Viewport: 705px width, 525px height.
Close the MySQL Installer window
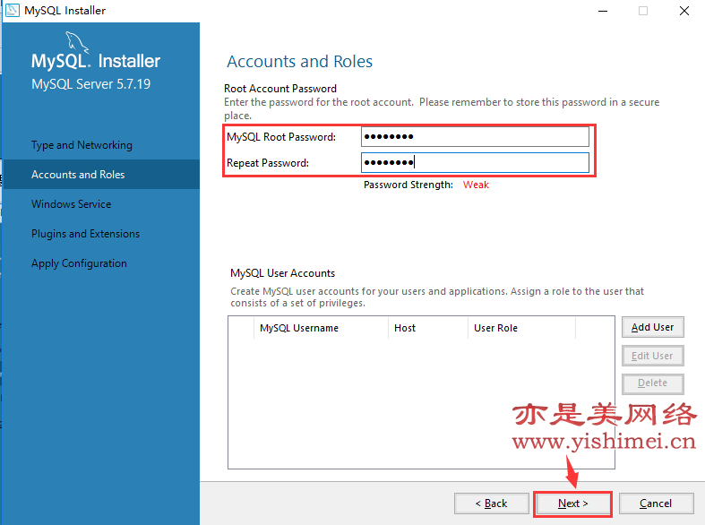pyautogui.click(x=684, y=11)
